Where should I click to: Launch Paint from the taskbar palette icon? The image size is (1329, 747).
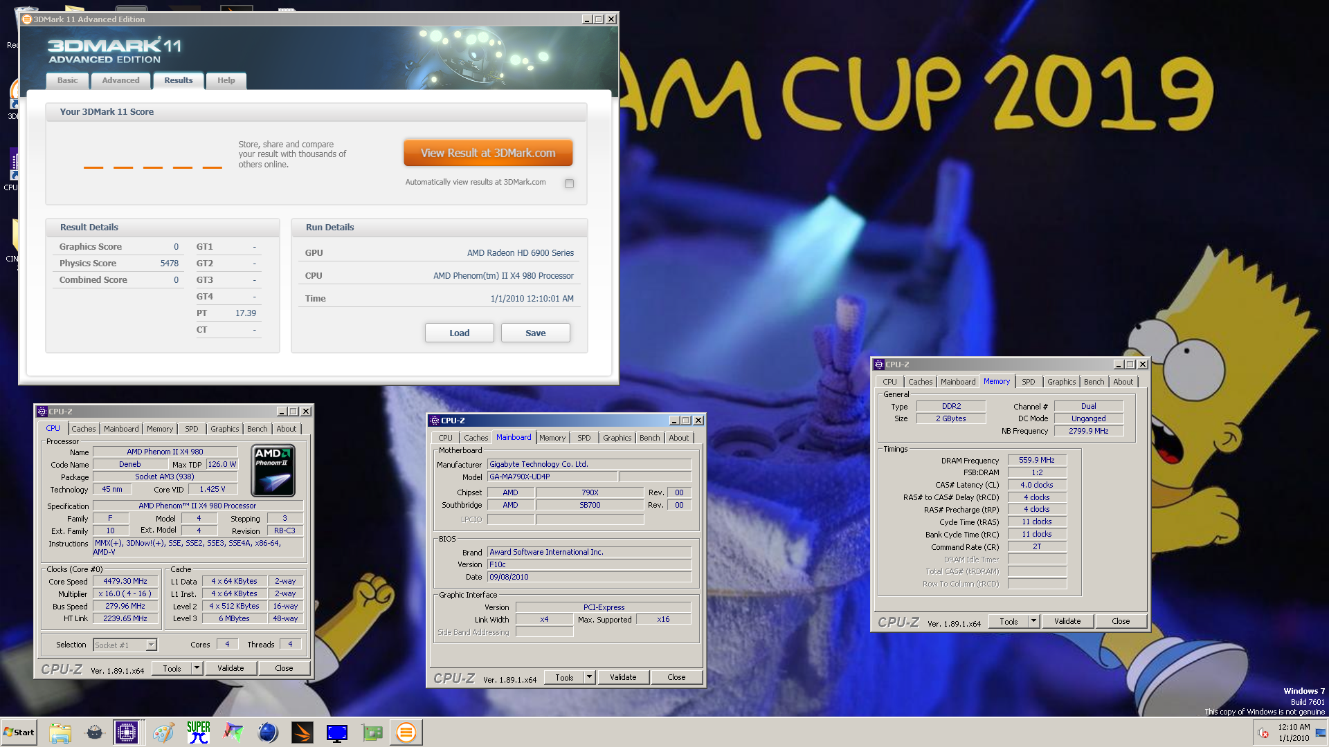pos(164,732)
